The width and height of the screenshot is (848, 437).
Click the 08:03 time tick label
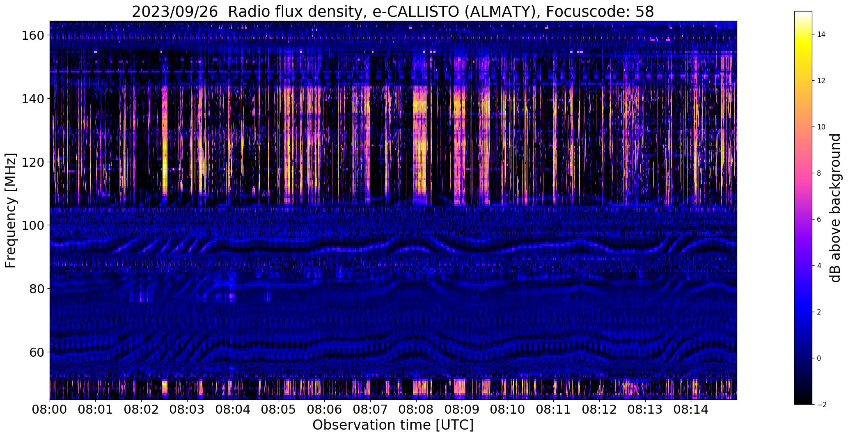coord(187,409)
